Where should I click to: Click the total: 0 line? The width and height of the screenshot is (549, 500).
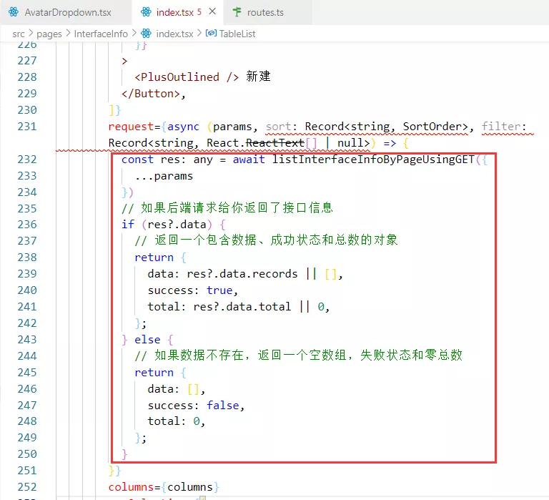tap(176, 421)
